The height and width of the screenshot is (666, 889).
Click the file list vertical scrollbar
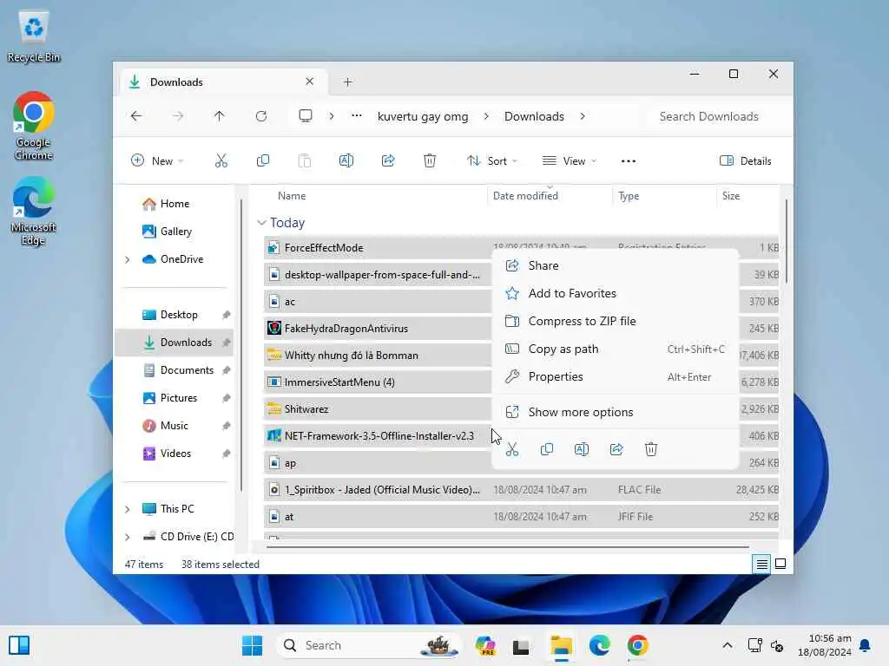coord(786,241)
